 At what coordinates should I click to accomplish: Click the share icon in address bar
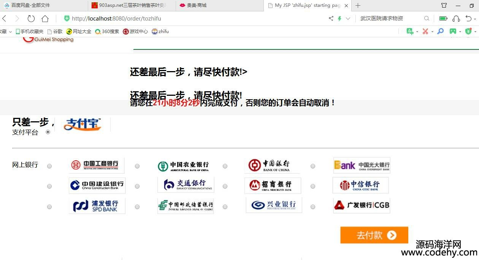click(x=331, y=18)
